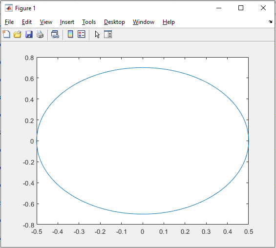276x248 pixels.
Task: Print the figure using printer icon
Action: pos(40,34)
